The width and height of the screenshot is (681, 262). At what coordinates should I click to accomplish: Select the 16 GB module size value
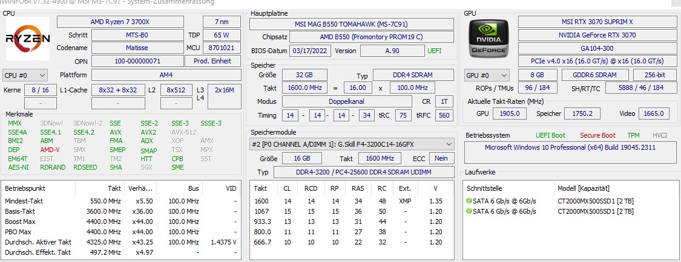tap(302, 158)
